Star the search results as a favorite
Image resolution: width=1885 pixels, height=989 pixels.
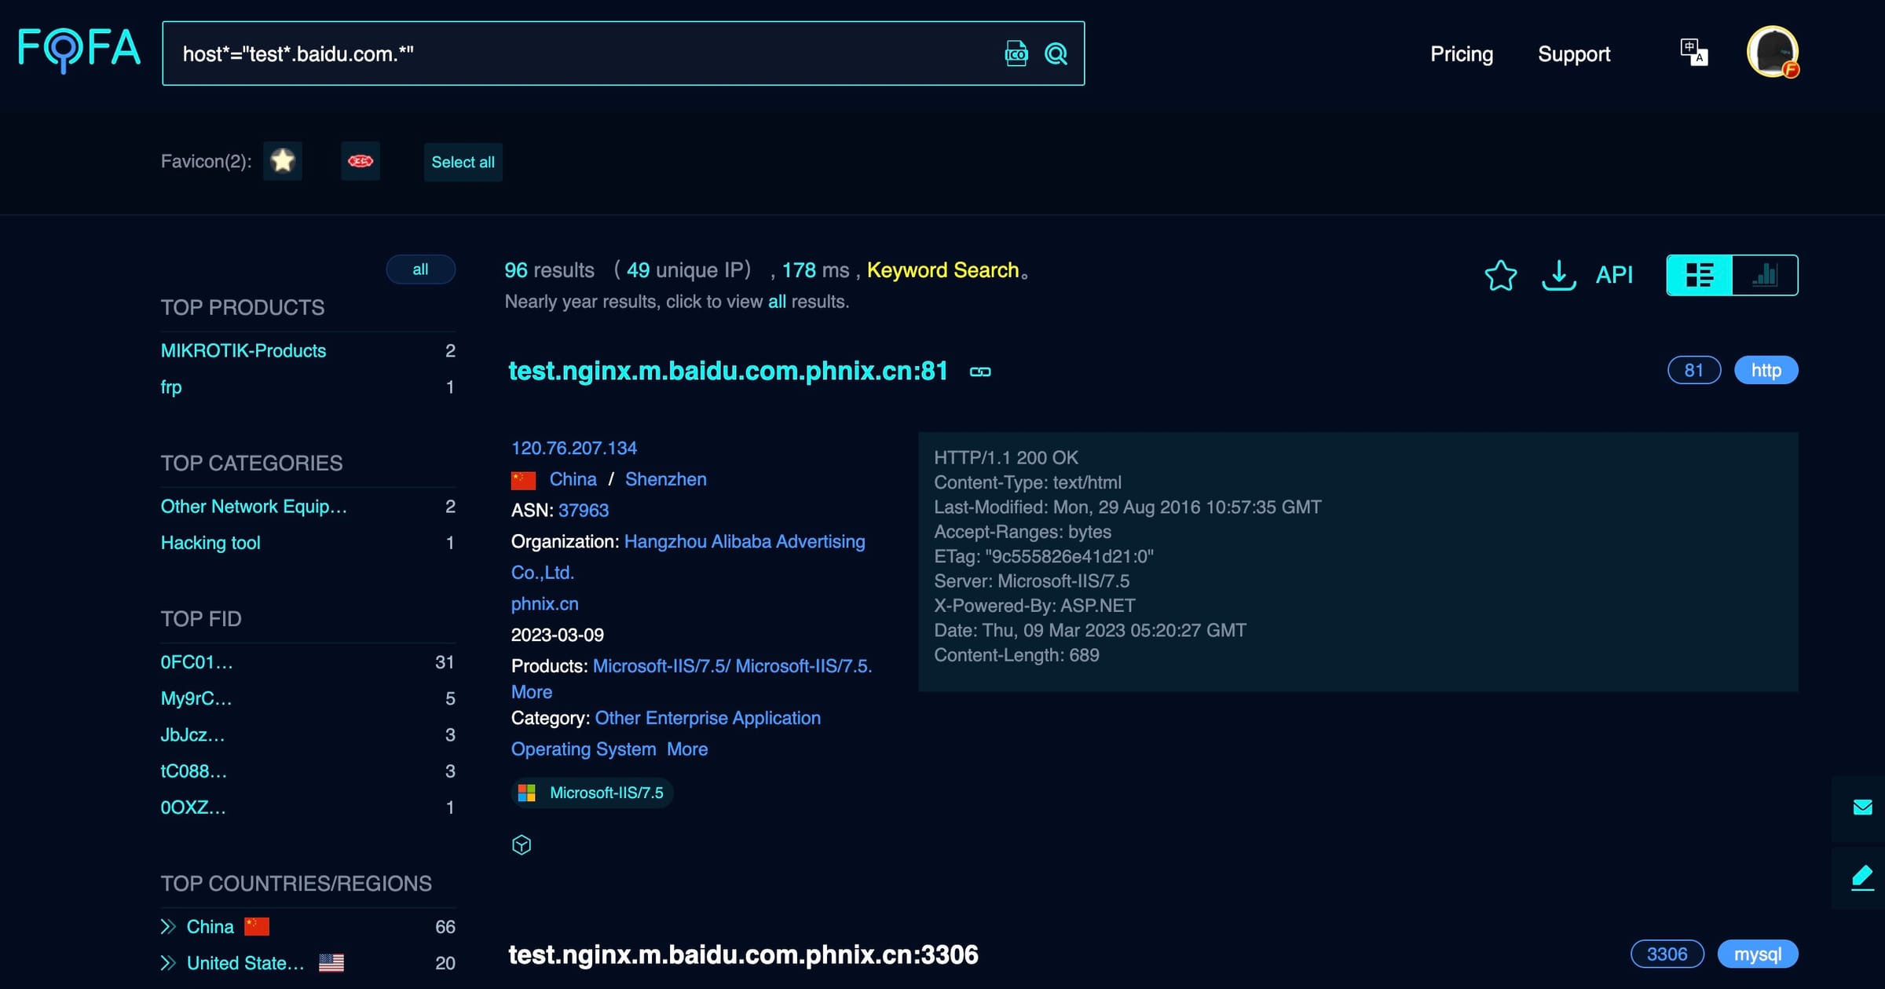(1500, 275)
